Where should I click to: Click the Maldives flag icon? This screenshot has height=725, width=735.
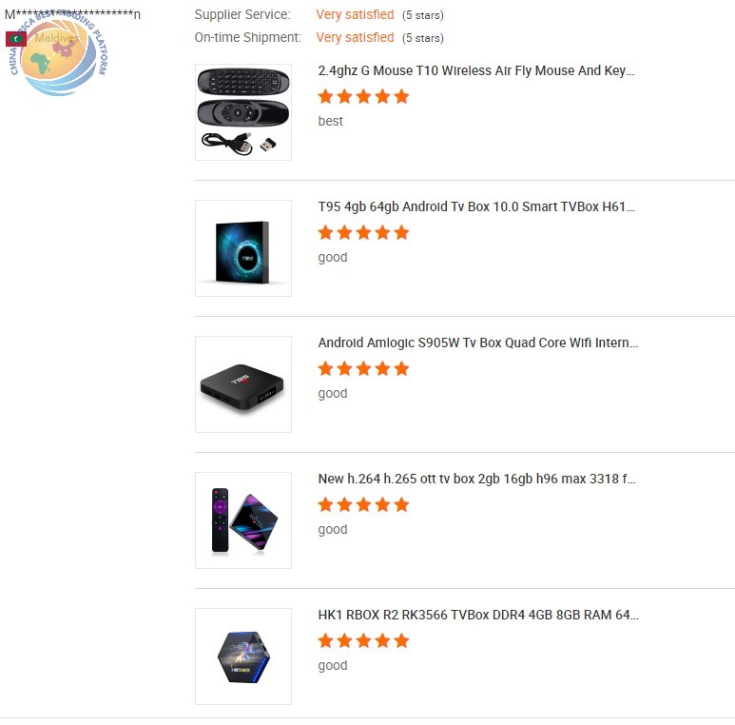click(16, 39)
